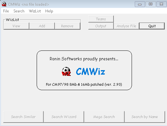Image resolution: width=167 pixels, height=126 pixels.
Task: Click the Search by Name button
Action: 145,117
